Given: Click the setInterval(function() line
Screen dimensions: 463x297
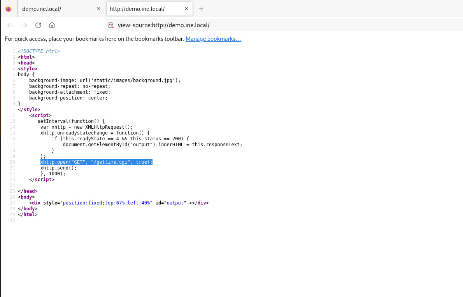Looking at the screenshot, I should [71, 121].
